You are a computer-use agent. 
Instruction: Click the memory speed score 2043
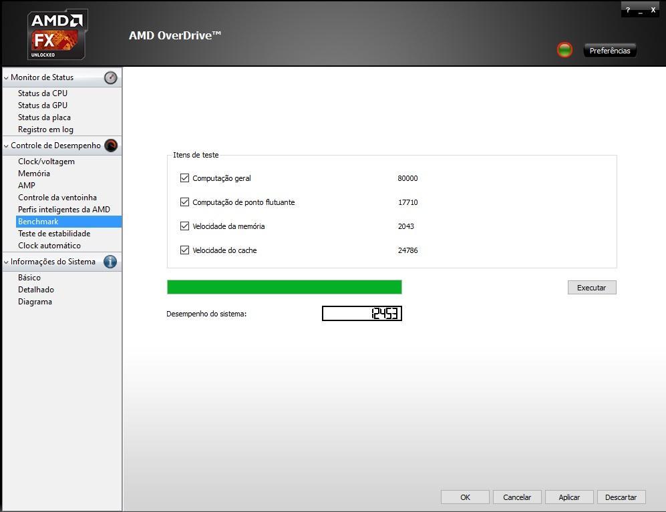coord(406,226)
